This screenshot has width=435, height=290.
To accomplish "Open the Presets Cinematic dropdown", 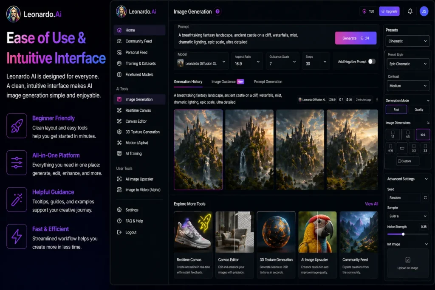I will (x=407, y=41).
